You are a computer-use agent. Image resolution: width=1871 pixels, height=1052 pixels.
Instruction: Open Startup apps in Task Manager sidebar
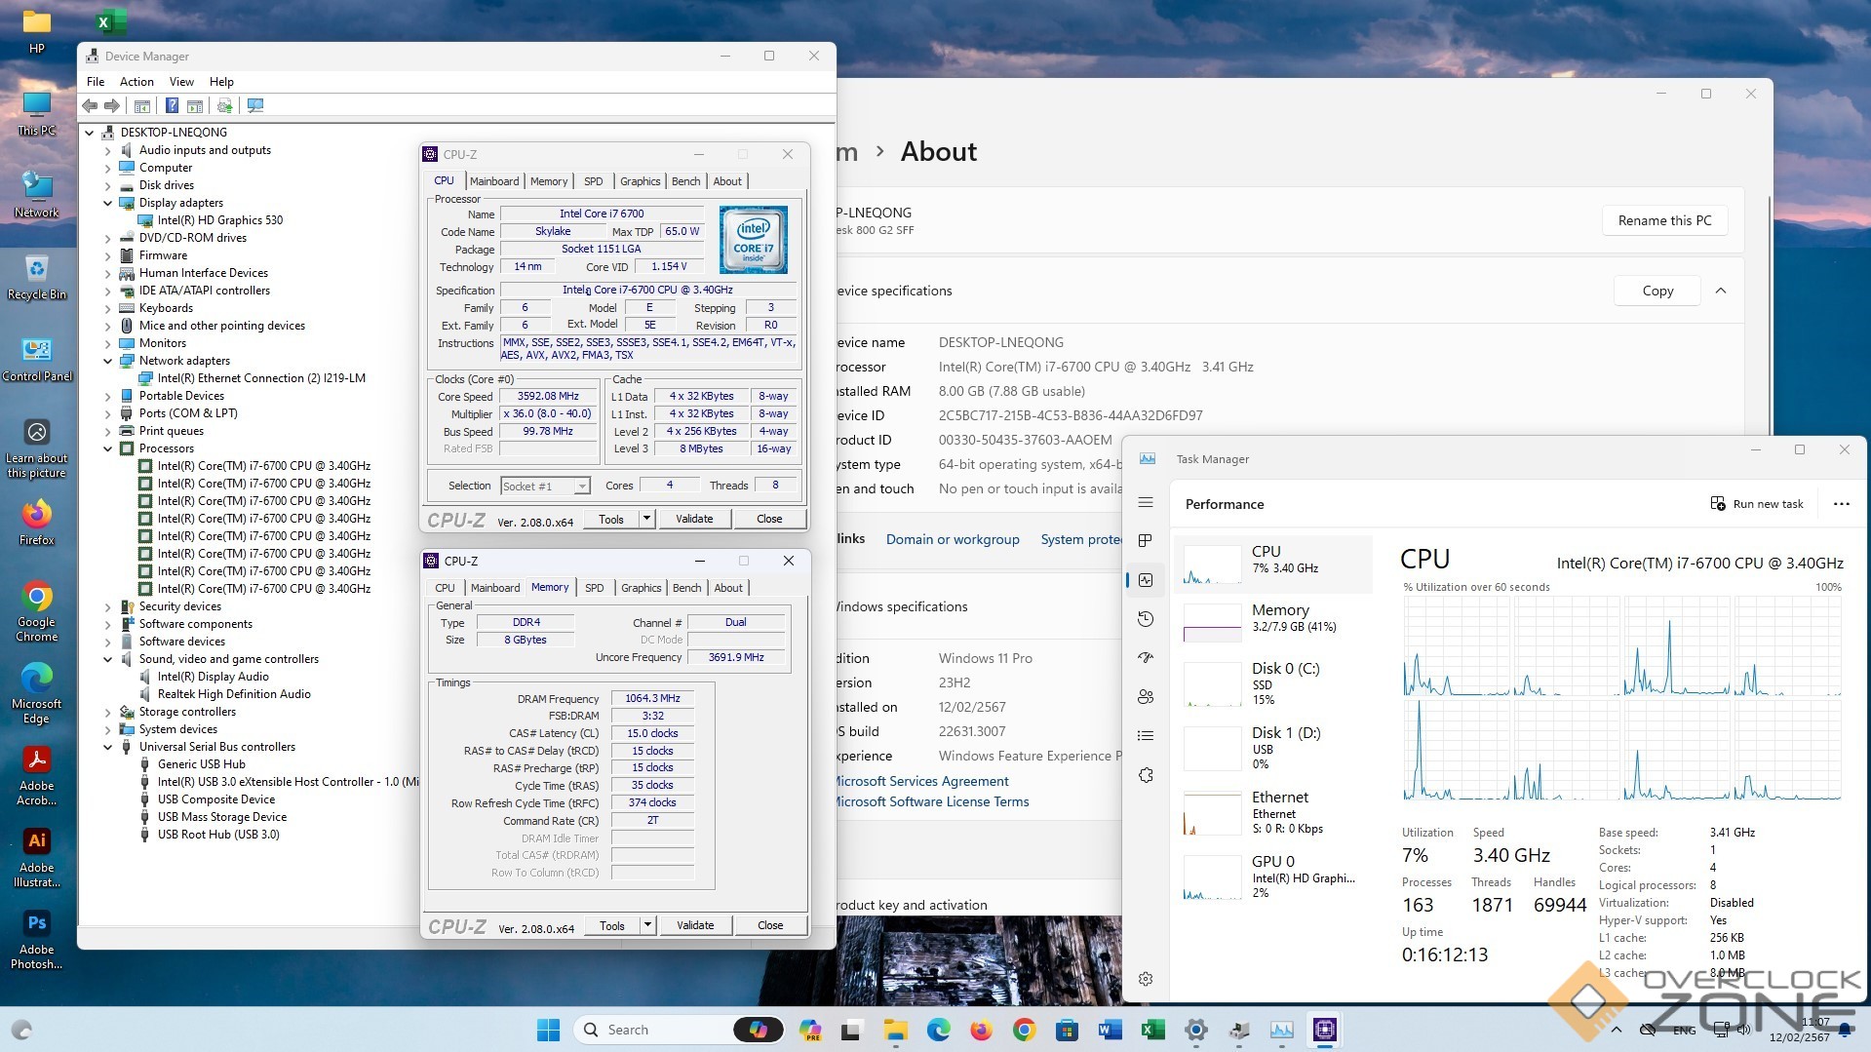(1146, 658)
